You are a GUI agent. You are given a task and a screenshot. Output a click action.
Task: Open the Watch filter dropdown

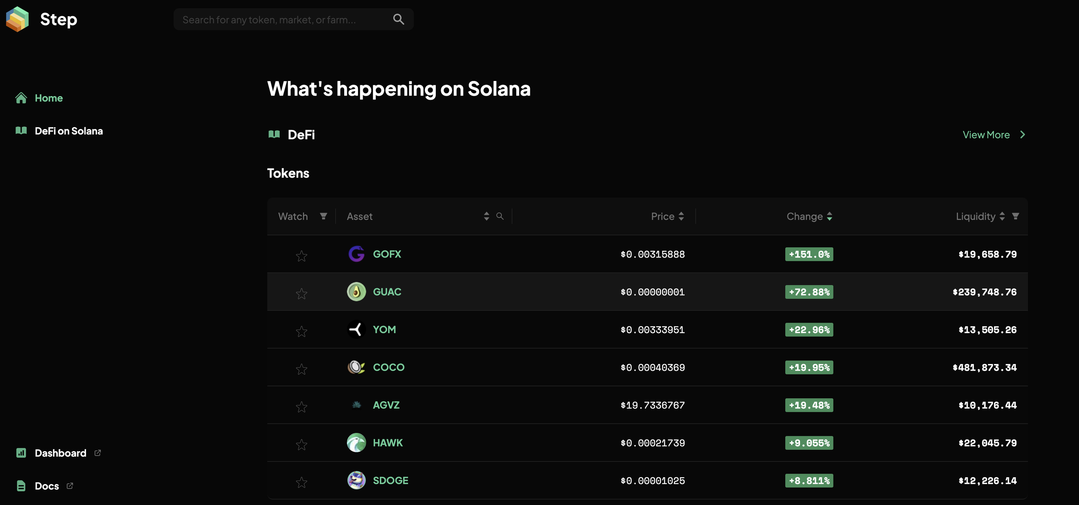tap(324, 216)
